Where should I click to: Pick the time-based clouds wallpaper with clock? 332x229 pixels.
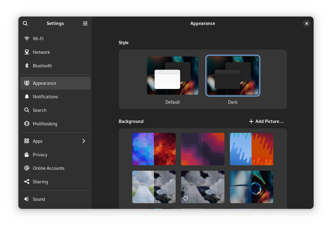pos(203,187)
